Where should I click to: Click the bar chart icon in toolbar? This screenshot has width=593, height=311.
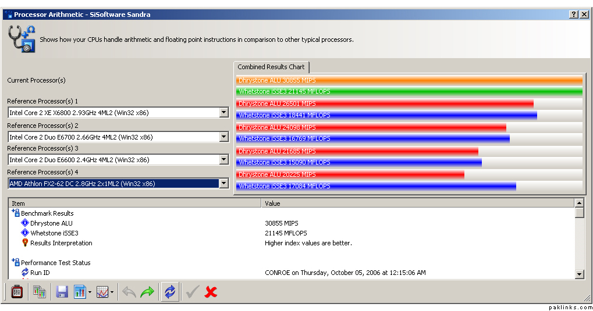(x=80, y=292)
